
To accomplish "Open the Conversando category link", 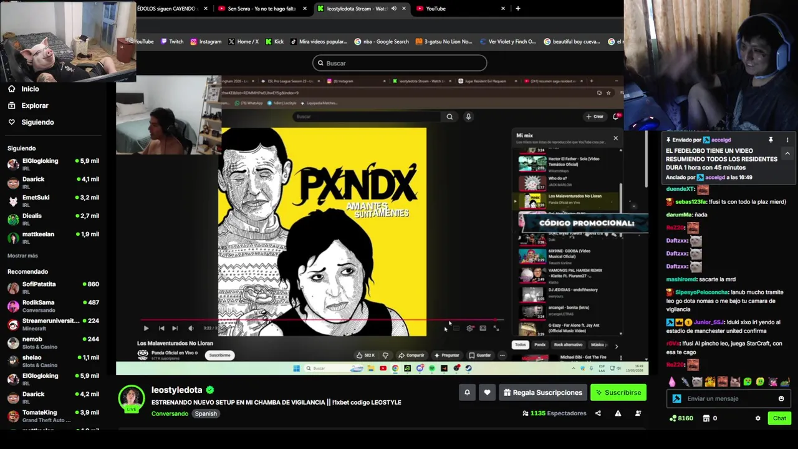I will 170,413.
